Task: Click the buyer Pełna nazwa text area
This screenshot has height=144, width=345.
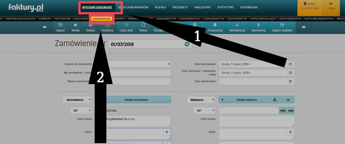Action: (256, 121)
